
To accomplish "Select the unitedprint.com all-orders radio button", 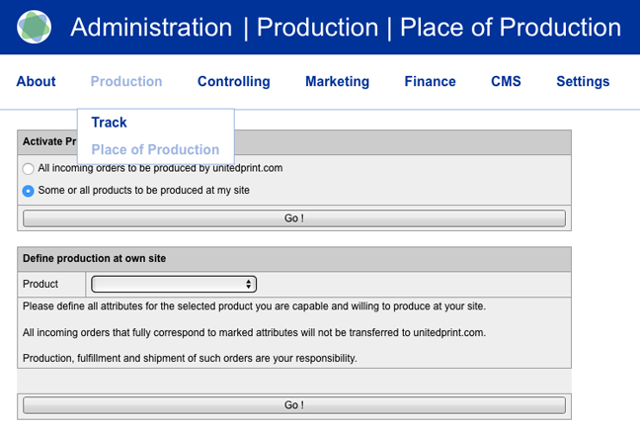I will click(x=29, y=169).
